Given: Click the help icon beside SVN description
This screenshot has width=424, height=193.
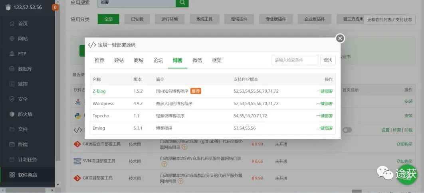Looking at the screenshot, I should coord(164,164).
